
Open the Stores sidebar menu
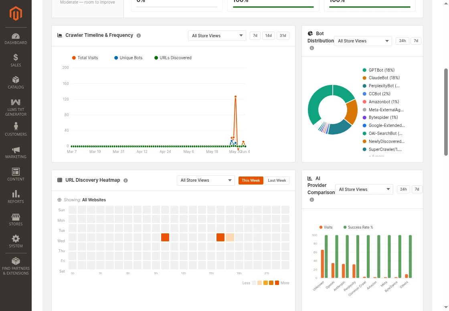(16, 219)
